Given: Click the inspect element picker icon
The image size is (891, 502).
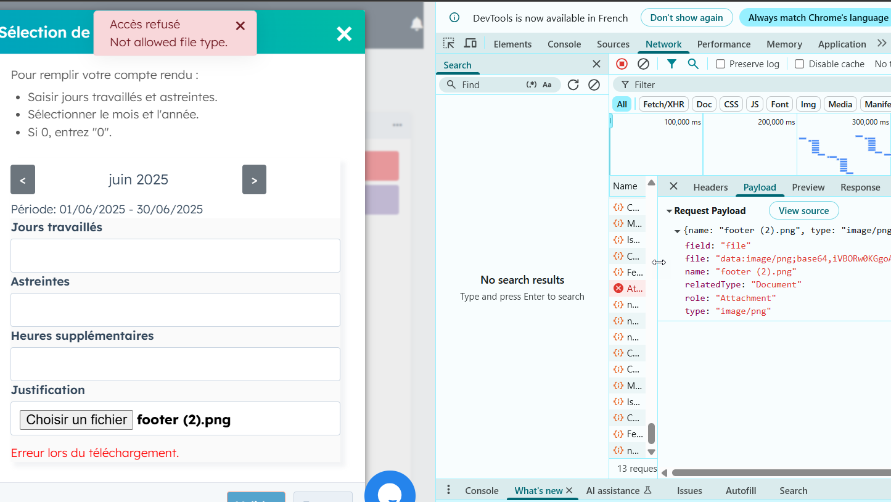Looking at the screenshot, I should point(449,43).
